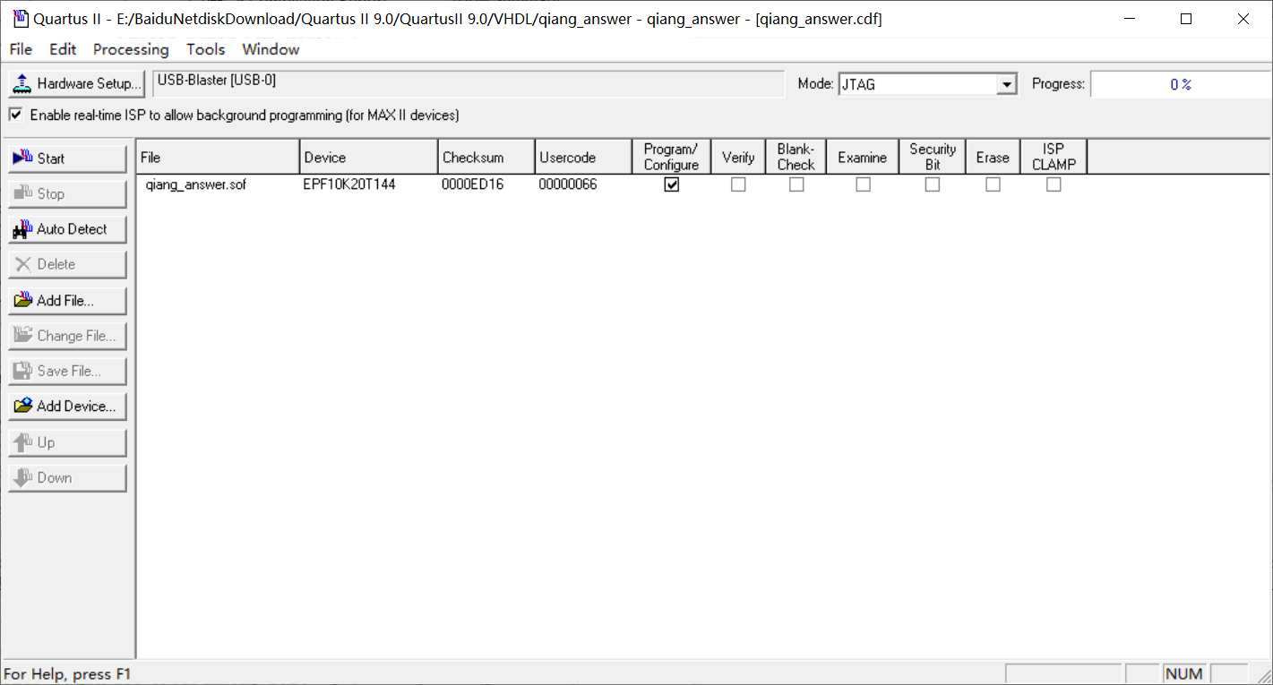Minimize the Quartus II window
The image size is (1273, 685).
tap(1129, 19)
